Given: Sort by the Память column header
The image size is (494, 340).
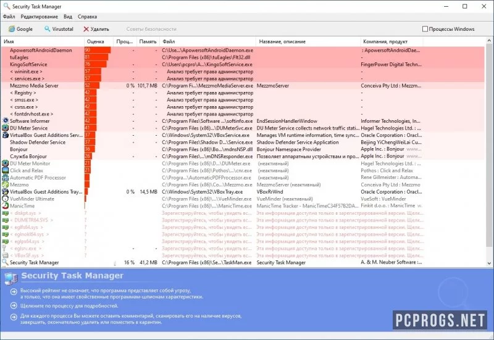Looking at the screenshot, I should pos(148,41).
